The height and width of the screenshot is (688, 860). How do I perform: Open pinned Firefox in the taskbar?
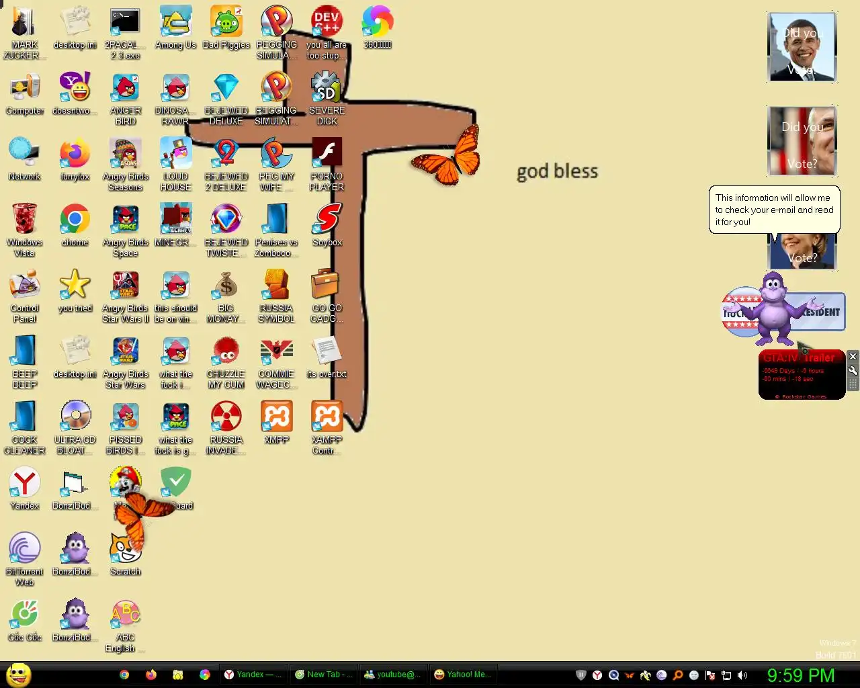[x=151, y=675]
